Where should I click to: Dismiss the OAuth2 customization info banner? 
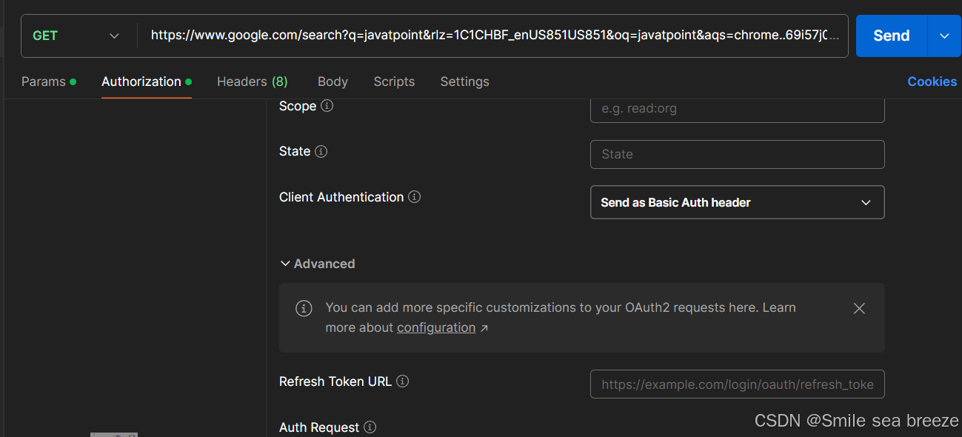coord(858,308)
